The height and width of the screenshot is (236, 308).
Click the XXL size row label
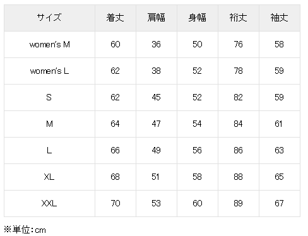[49, 204]
